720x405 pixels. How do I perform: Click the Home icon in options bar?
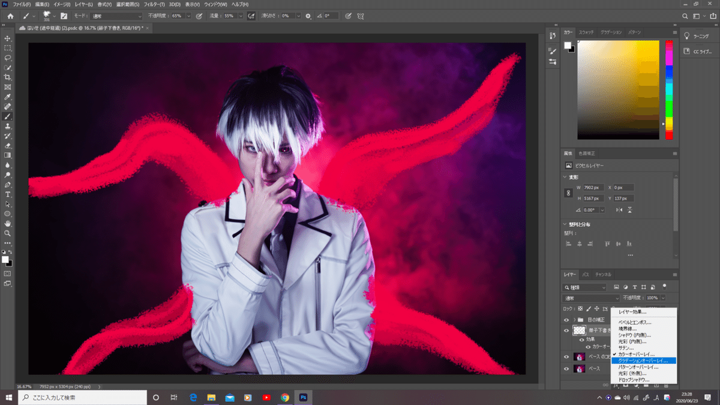coord(10,16)
